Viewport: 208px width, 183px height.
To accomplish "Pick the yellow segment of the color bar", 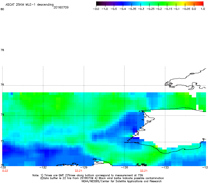I will [183, 3].
